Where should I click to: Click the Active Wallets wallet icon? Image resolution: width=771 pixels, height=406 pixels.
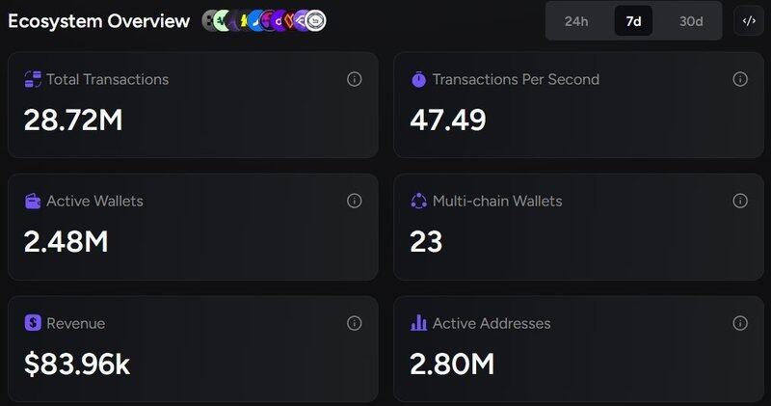point(33,201)
